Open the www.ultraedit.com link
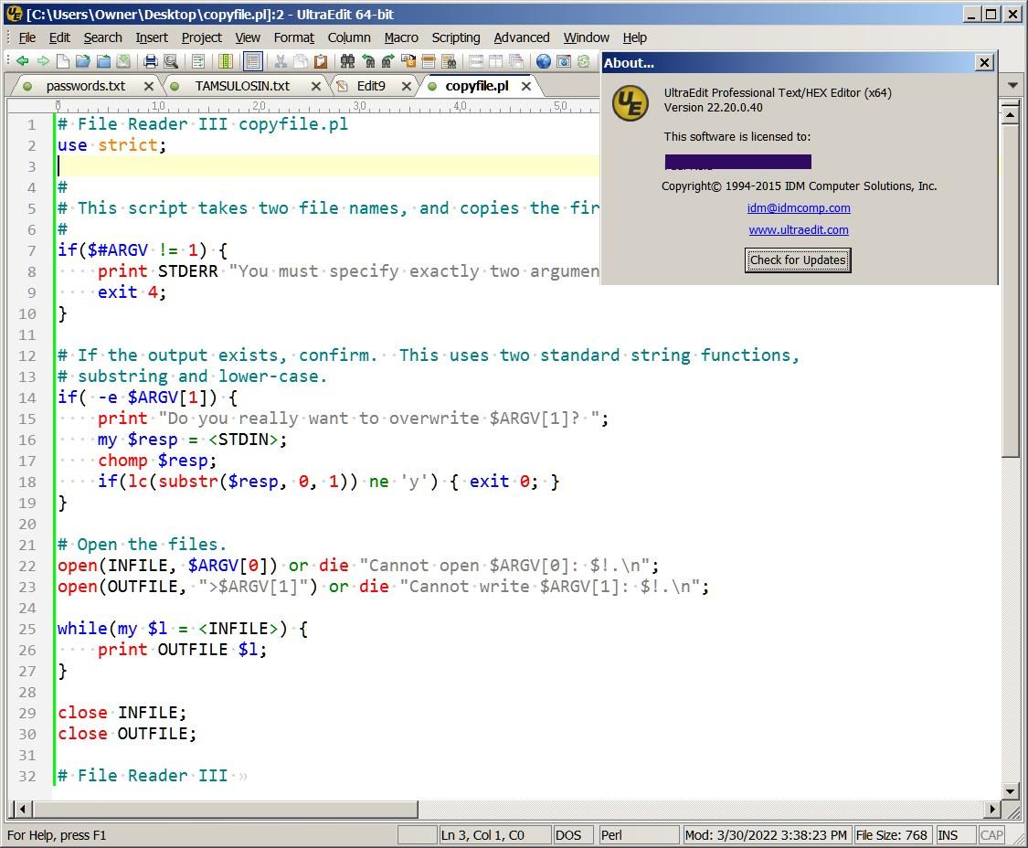 coord(799,230)
